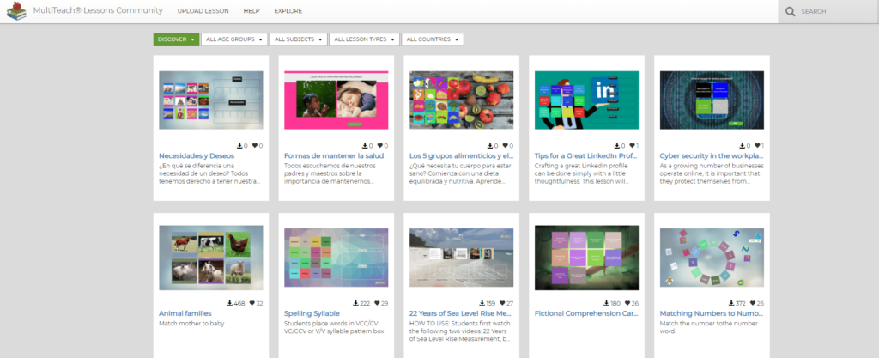Click the Sea Level Rise beach thumbnail
The image size is (879, 358).
point(461,258)
